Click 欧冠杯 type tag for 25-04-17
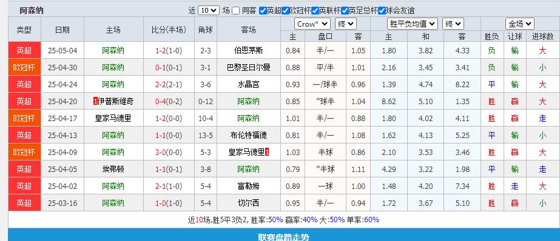This screenshot has height=241, width=560. (24, 118)
